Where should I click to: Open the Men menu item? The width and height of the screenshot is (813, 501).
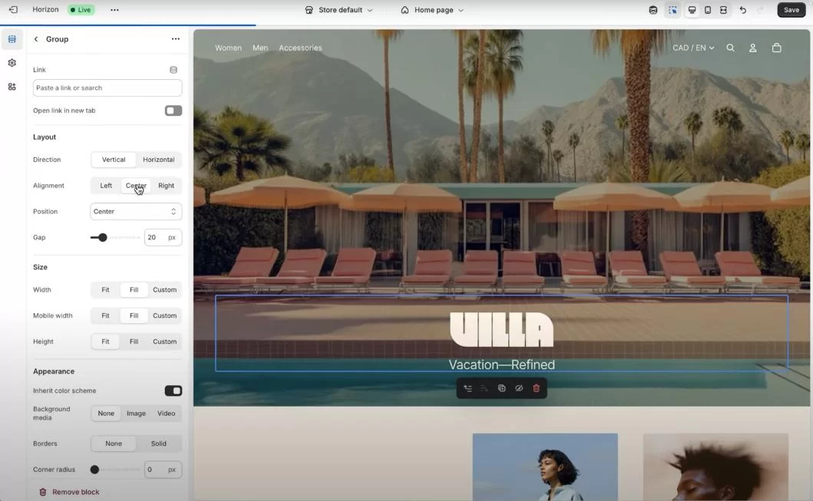(x=260, y=48)
